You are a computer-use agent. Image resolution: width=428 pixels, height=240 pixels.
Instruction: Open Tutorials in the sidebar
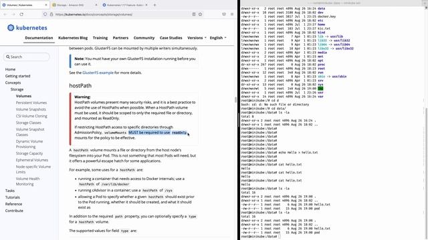pos(13,197)
